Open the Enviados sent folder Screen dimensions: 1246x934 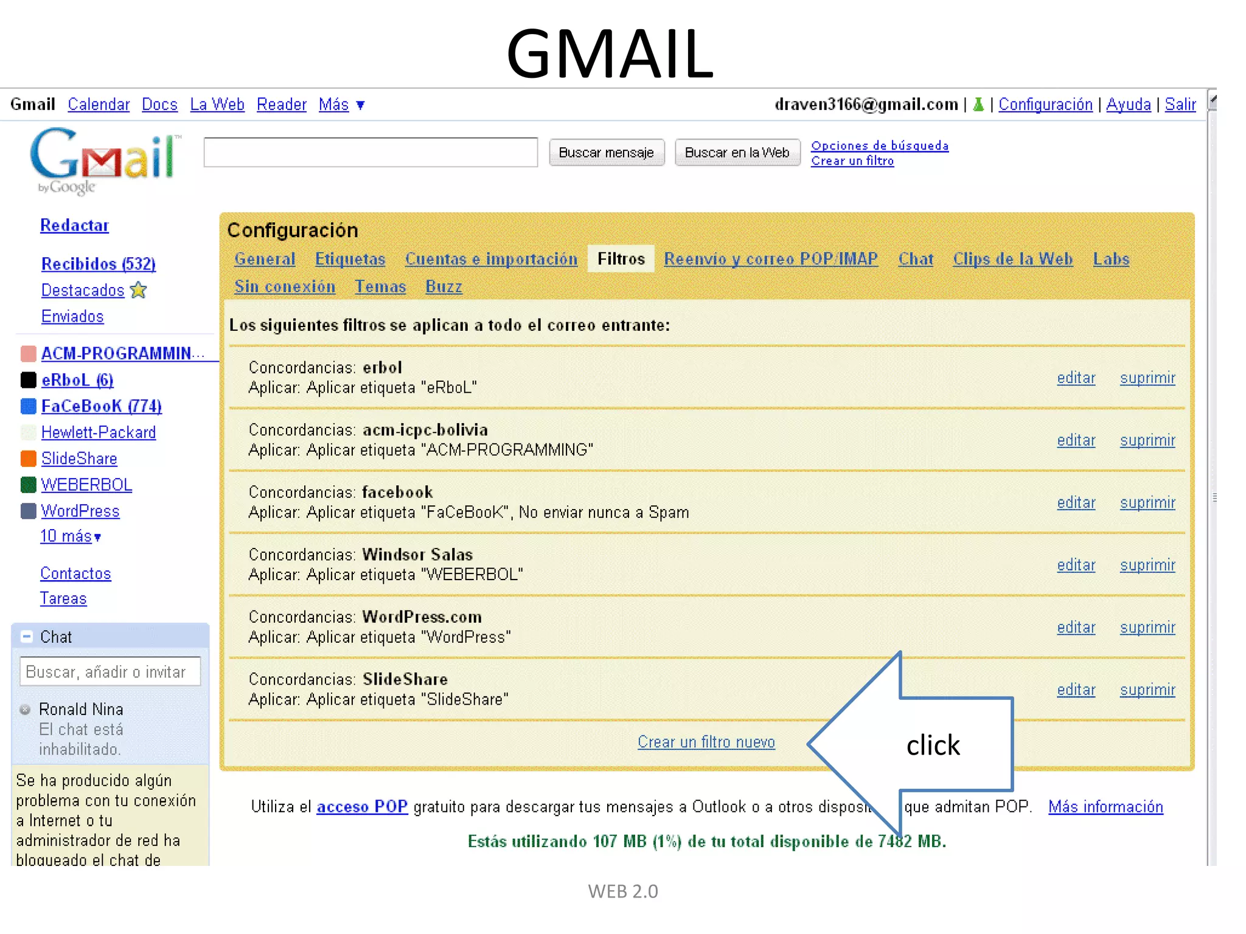point(72,316)
